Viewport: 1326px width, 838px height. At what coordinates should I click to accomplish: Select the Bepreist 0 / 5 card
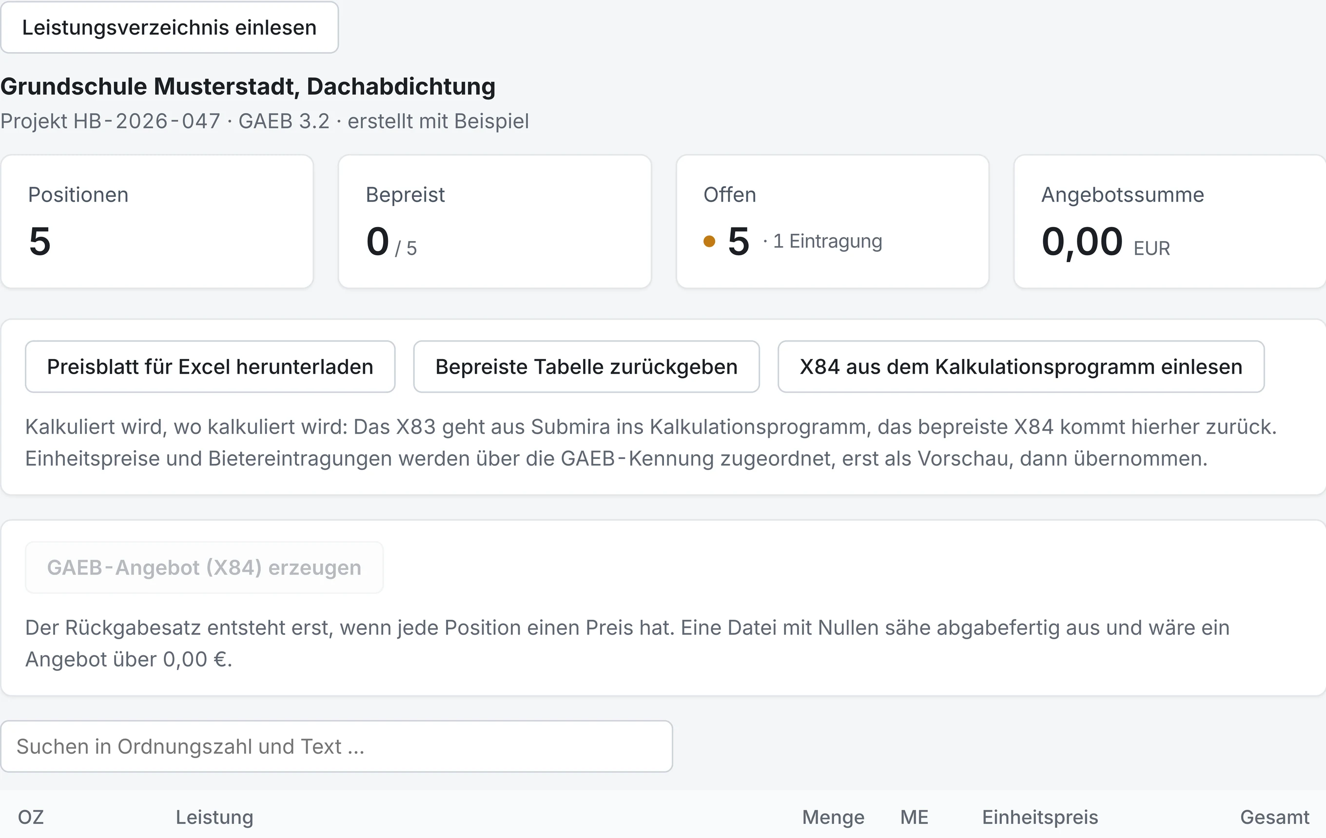(494, 221)
